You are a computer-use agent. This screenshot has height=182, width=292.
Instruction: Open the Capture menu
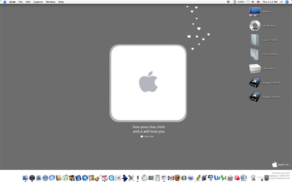click(x=38, y=2)
